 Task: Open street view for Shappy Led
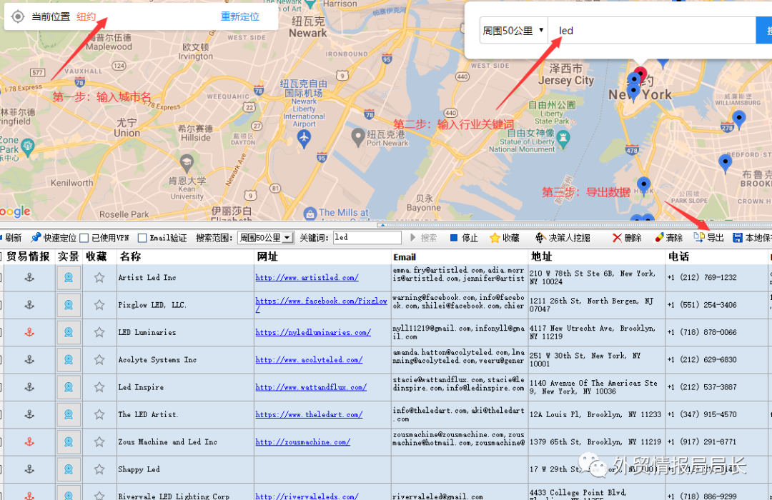coord(69,469)
